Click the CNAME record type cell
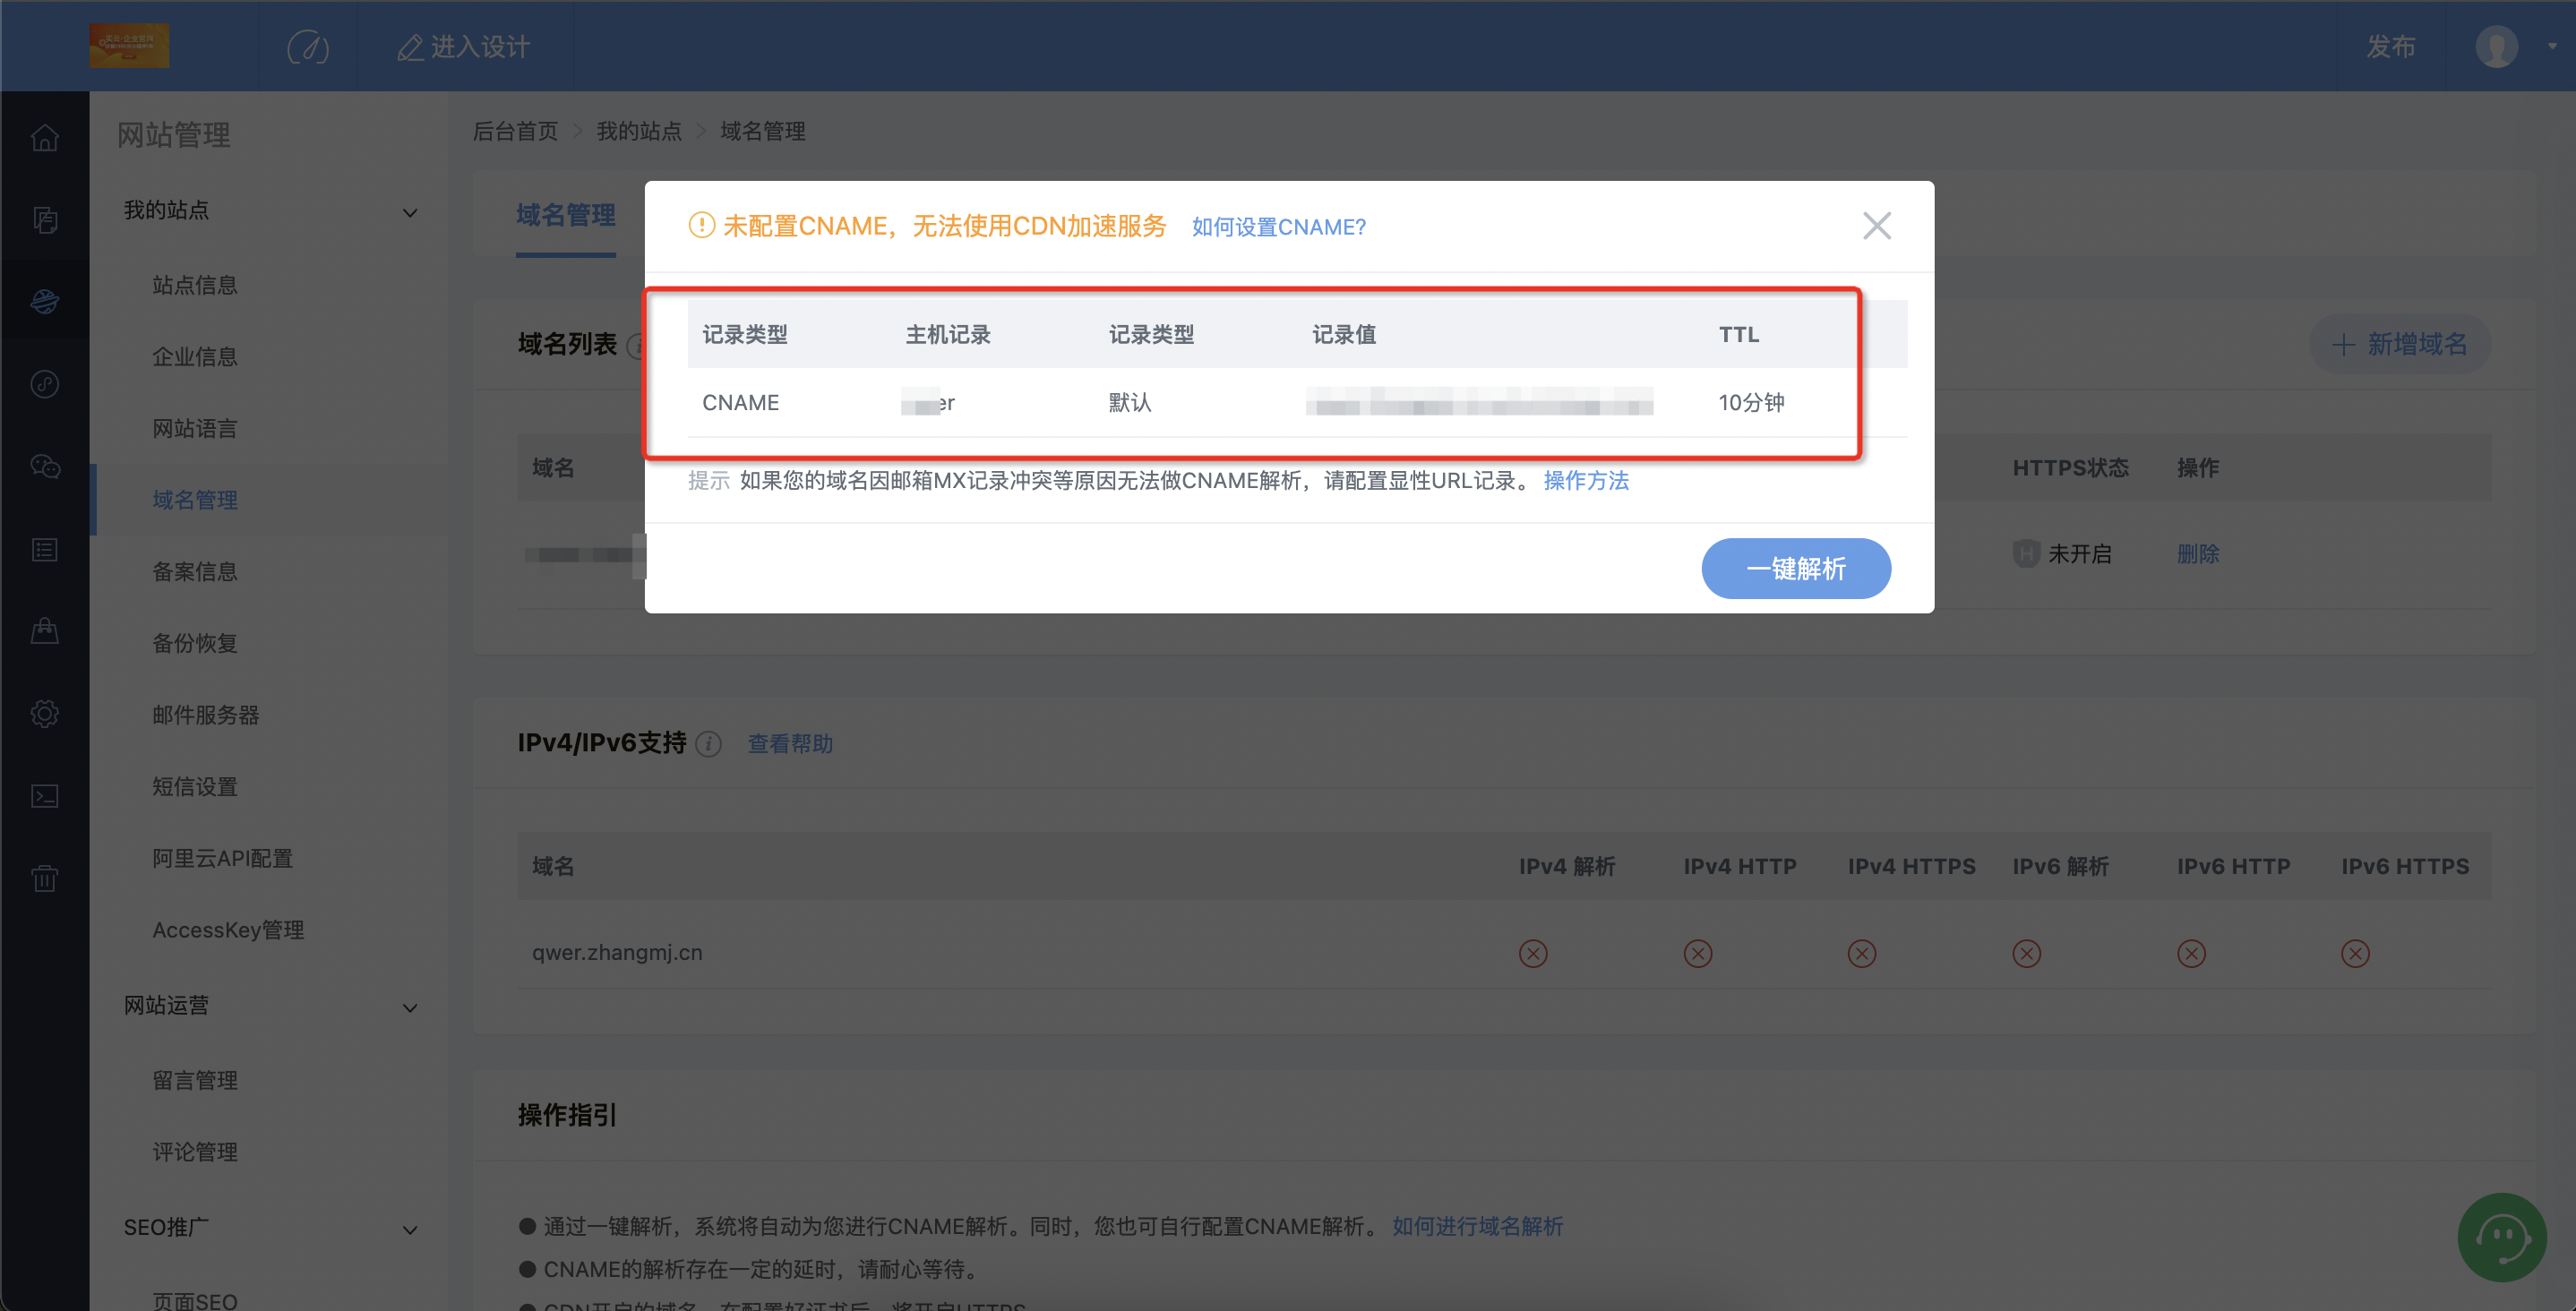The image size is (2576, 1311). 740,403
